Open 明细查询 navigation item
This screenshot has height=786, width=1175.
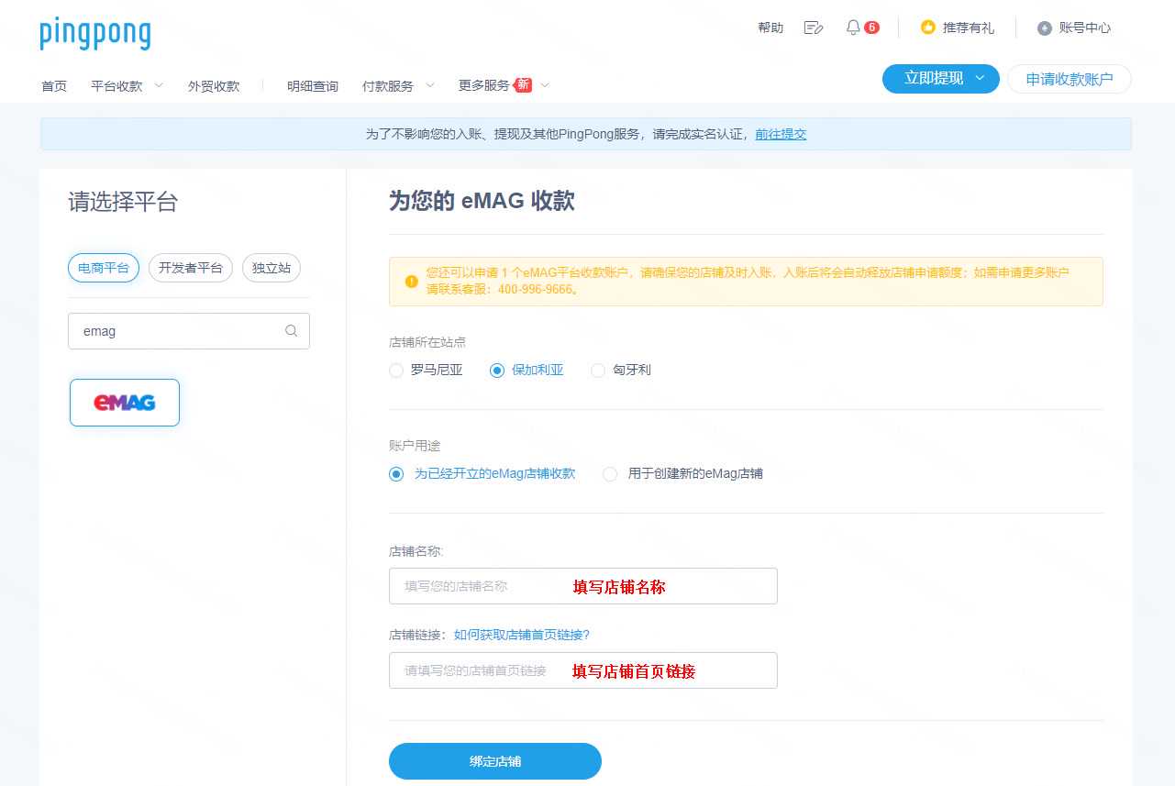point(313,86)
